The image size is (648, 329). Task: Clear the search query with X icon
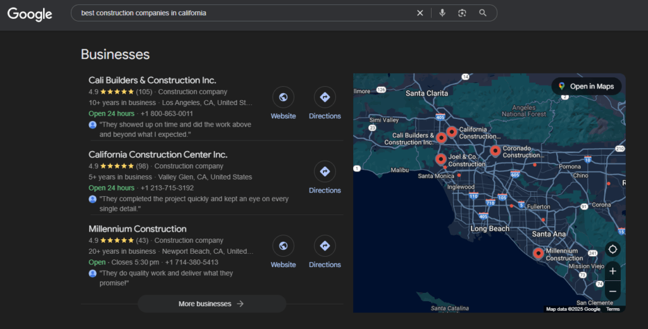tap(420, 13)
